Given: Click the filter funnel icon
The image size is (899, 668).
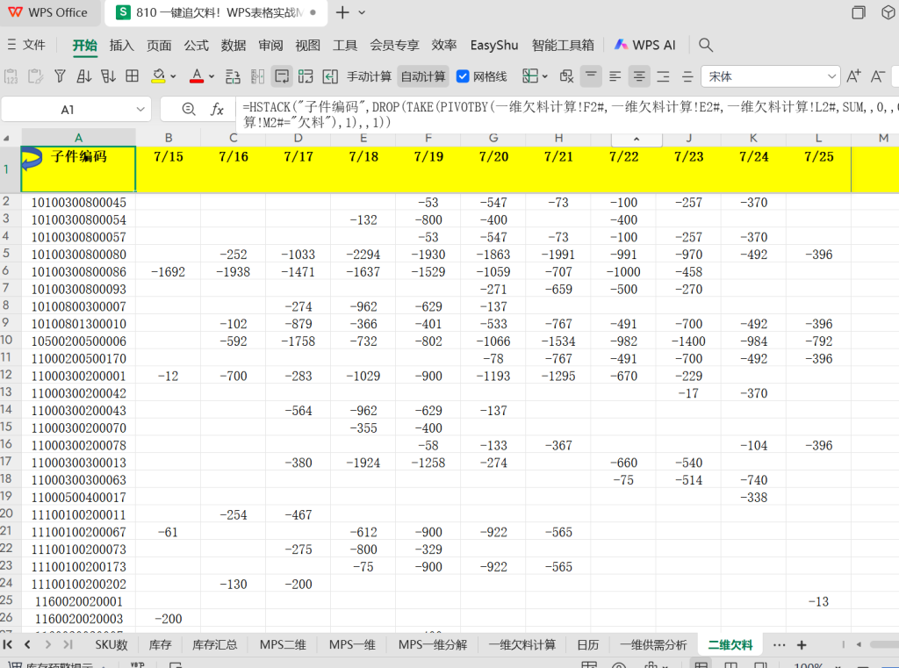Looking at the screenshot, I should point(60,76).
